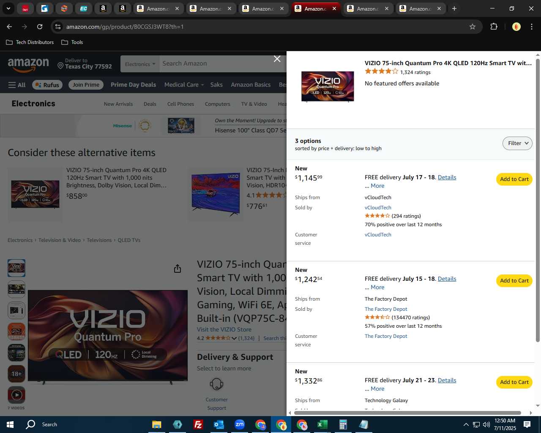Open Cell Phones subnav item
This screenshot has height=433, width=541.
(x=180, y=104)
